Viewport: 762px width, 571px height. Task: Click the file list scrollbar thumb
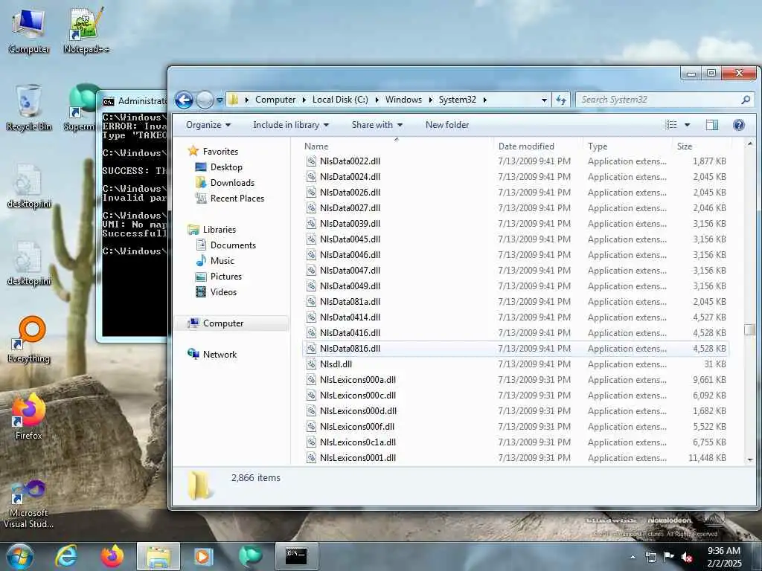(750, 329)
